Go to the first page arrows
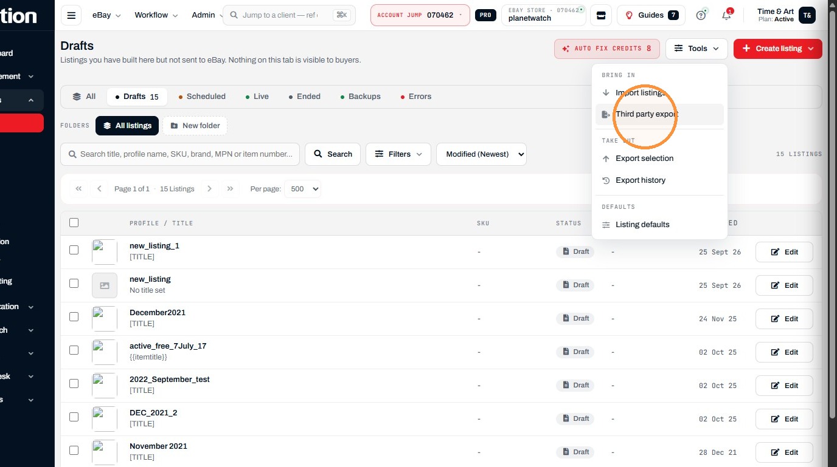Image resolution: width=837 pixels, height=467 pixels. 78,189
